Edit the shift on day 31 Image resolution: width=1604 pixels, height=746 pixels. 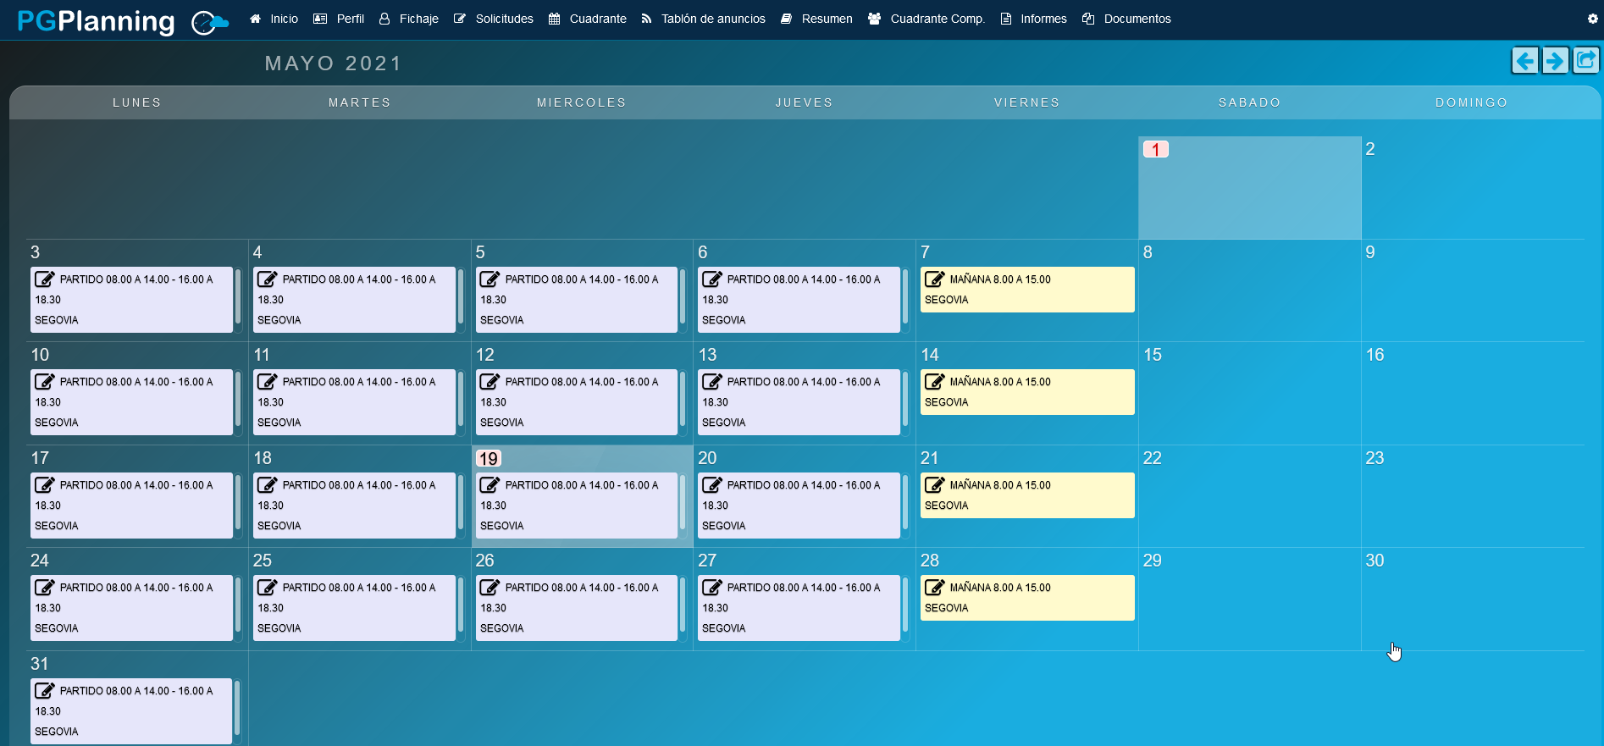pos(45,691)
